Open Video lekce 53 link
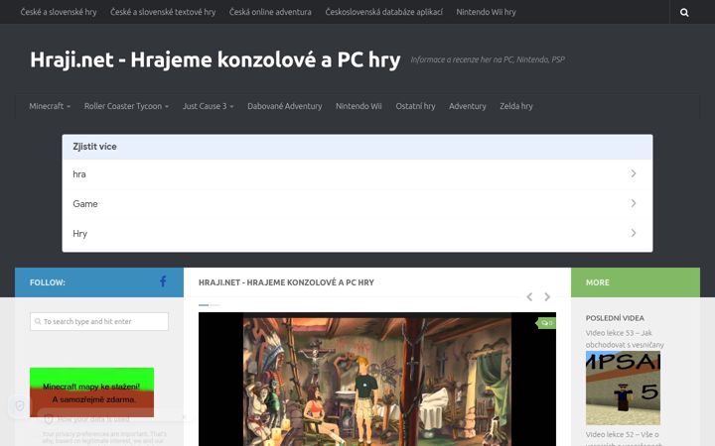This screenshot has width=715, height=446. 625,339
